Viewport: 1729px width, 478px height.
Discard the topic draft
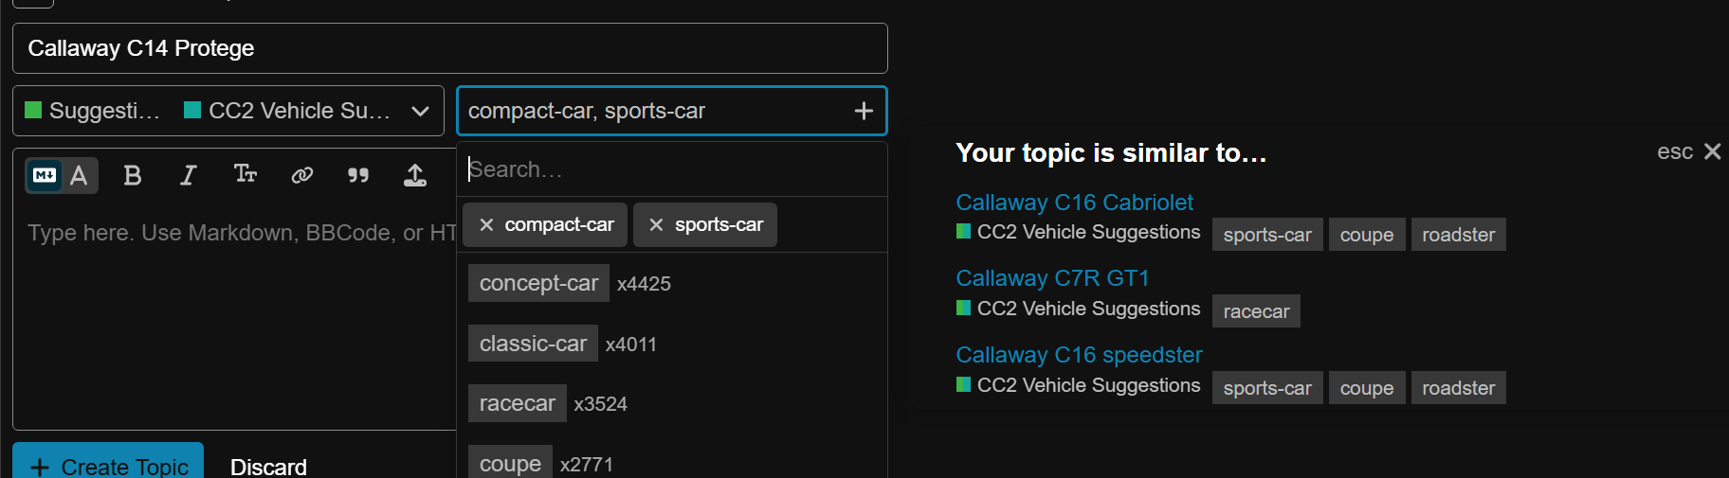pyautogui.click(x=268, y=466)
